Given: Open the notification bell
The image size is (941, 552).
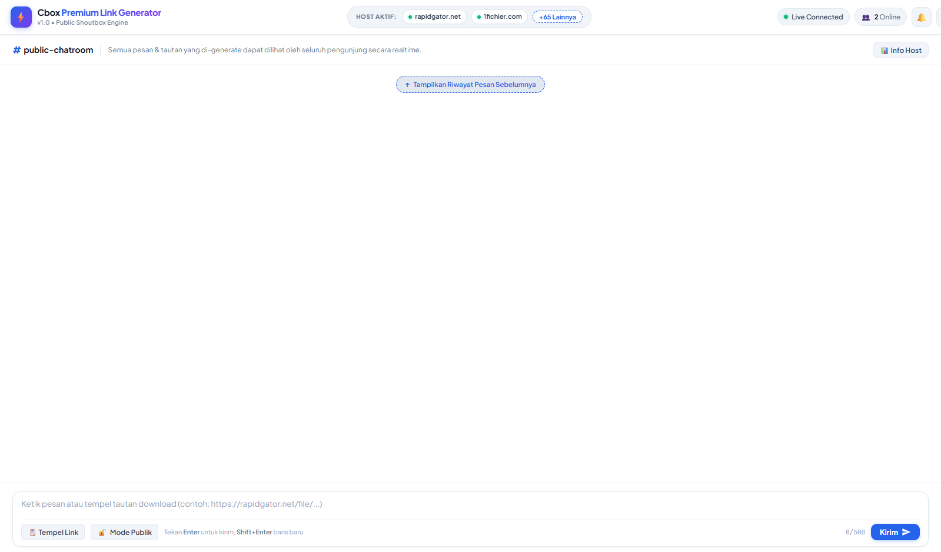Looking at the screenshot, I should pyautogui.click(x=921, y=17).
